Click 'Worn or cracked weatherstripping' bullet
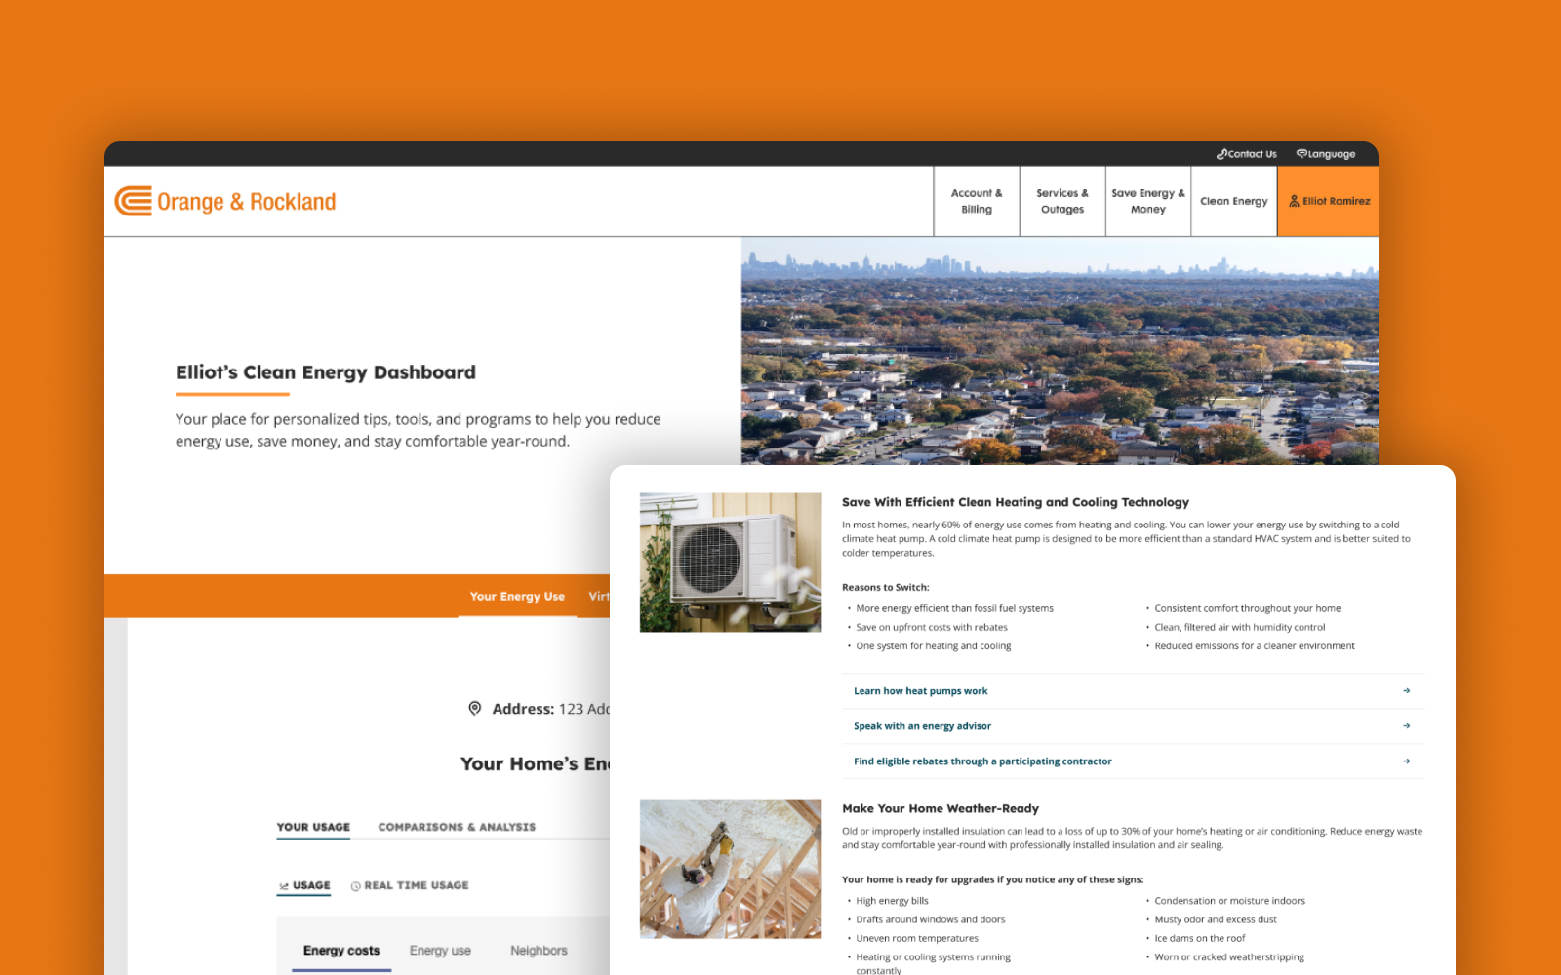1561x975 pixels. 1229,957
